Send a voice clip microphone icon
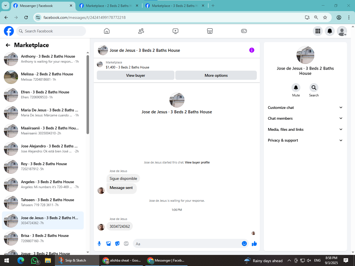The width and height of the screenshot is (355, 266). pyautogui.click(x=99, y=244)
